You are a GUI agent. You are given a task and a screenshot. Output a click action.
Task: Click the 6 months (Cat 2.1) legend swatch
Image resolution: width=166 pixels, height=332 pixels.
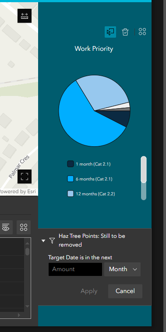coord(71,179)
